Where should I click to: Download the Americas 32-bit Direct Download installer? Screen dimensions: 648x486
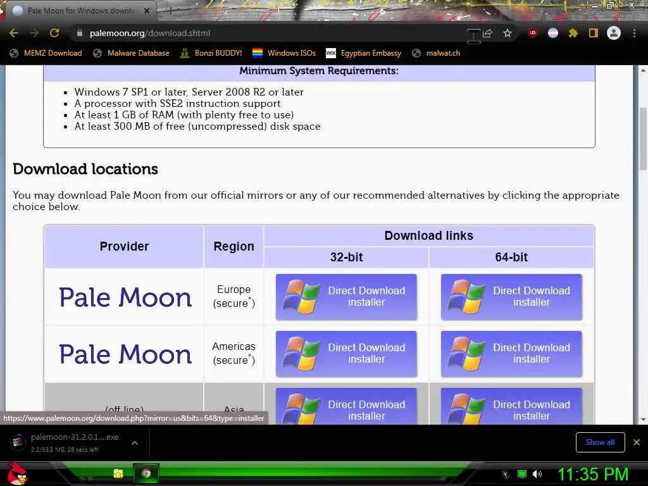[x=346, y=354]
